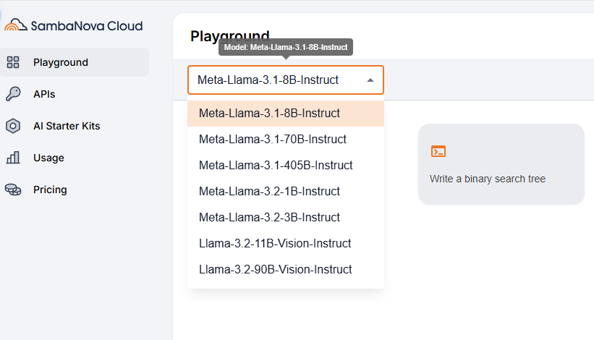The height and width of the screenshot is (340, 594).
Task: Click the AI Starter Kits hexagon icon
Action: pyautogui.click(x=13, y=126)
